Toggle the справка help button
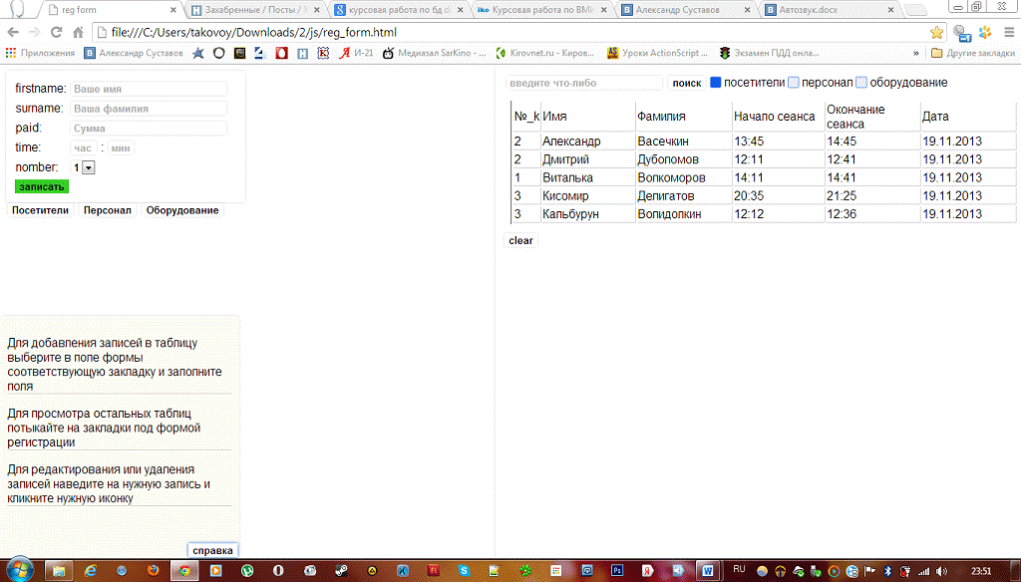 pyautogui.click(x=213, y=550)
